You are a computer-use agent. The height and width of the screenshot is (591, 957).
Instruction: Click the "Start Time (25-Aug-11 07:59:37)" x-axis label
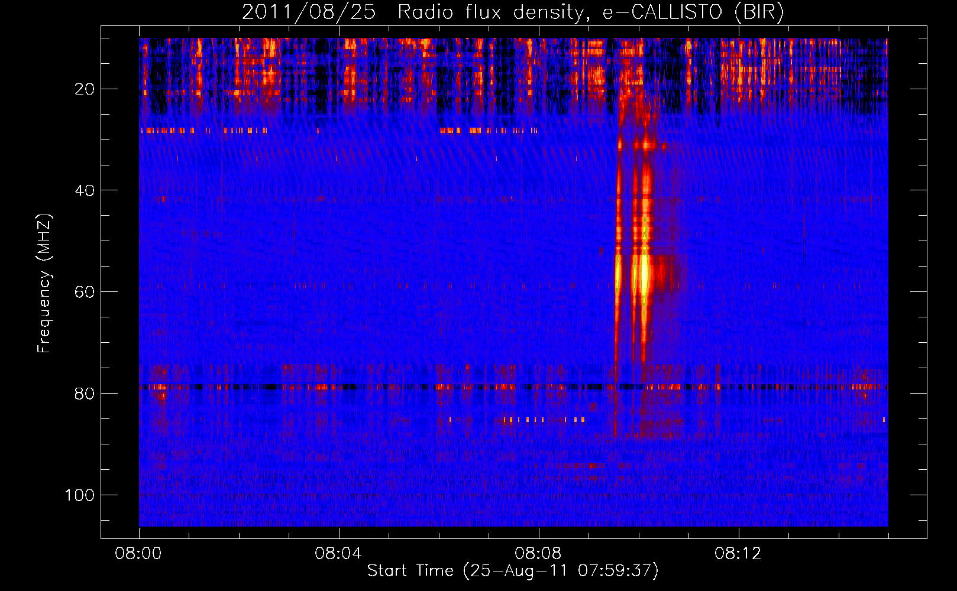coord(513,571)
